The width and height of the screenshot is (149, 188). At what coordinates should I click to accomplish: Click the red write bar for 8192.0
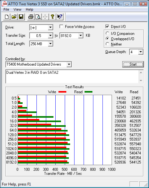pyautogui.click(x=42, y=161)
